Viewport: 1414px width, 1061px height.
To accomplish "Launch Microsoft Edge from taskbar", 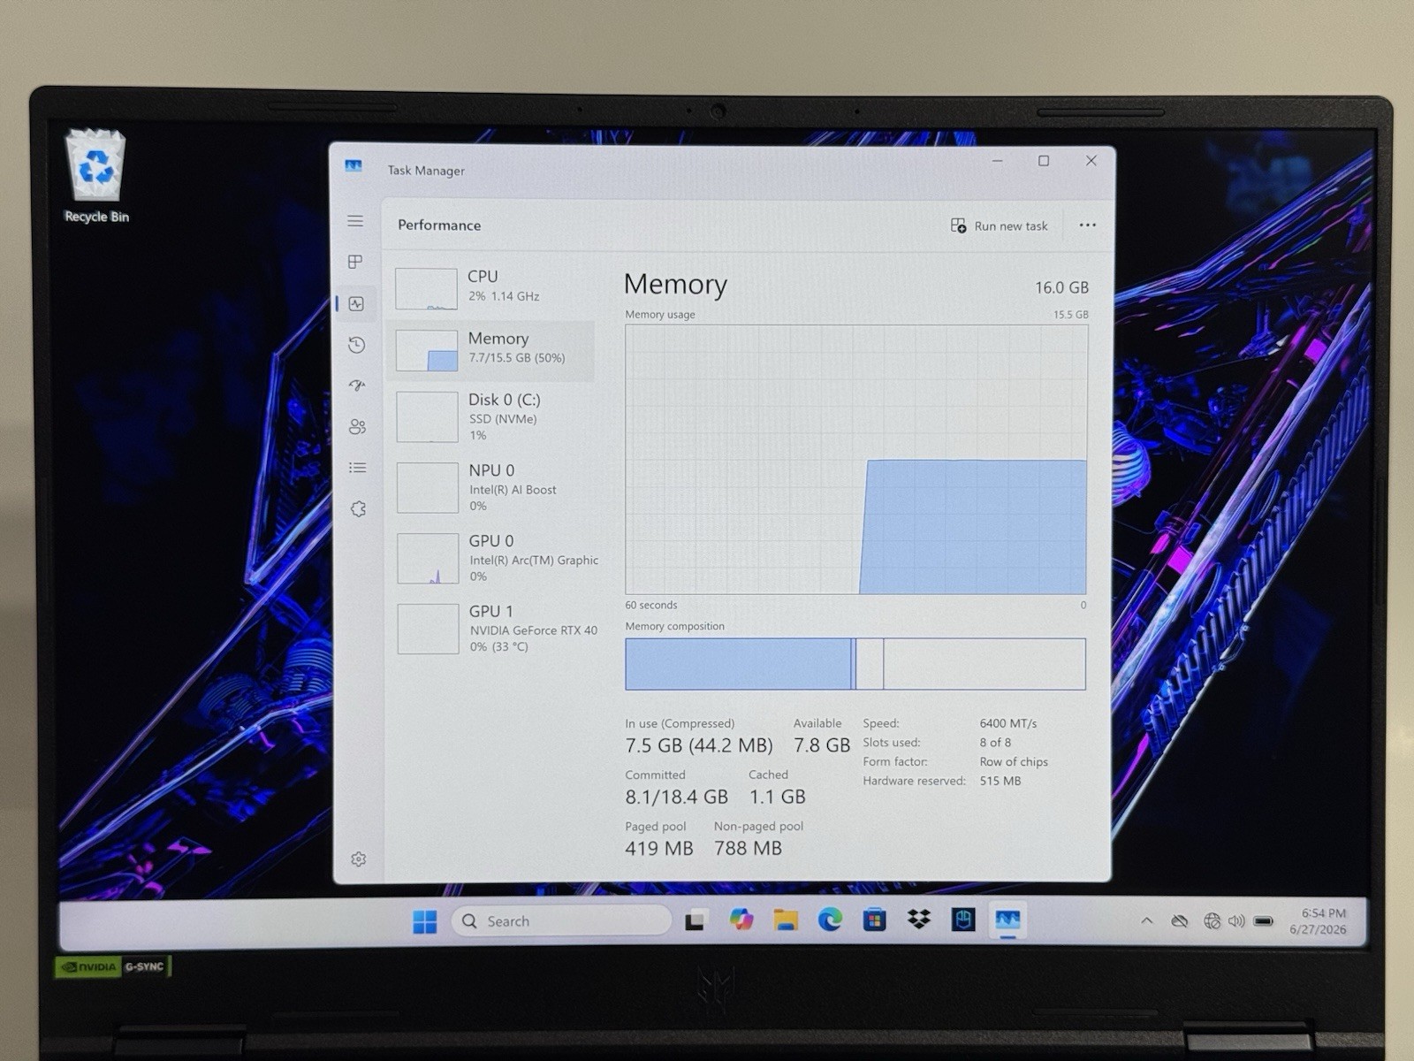I will [830, 920].
